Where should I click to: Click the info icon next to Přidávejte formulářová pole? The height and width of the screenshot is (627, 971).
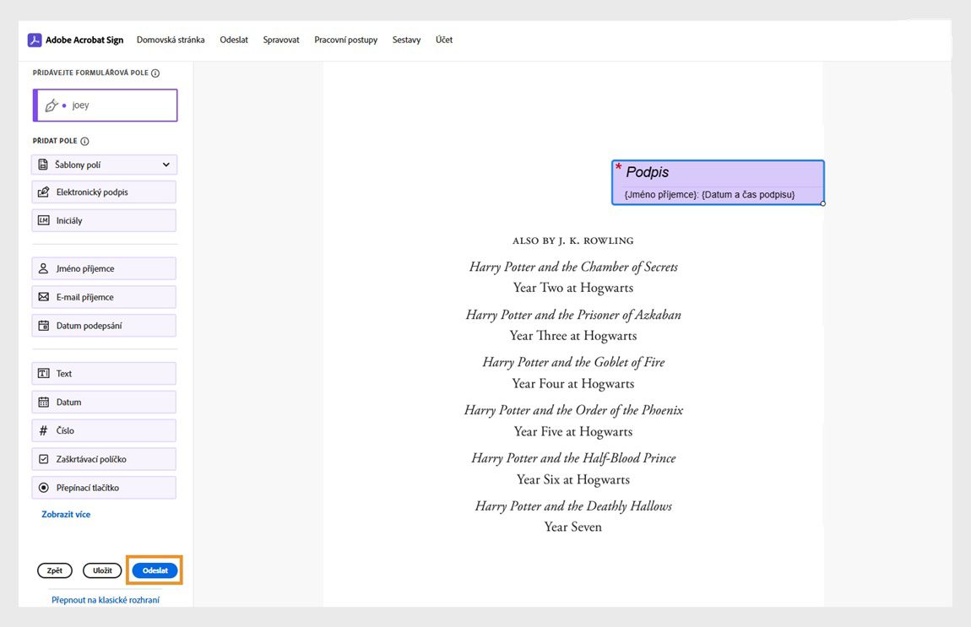click(155, 73)
